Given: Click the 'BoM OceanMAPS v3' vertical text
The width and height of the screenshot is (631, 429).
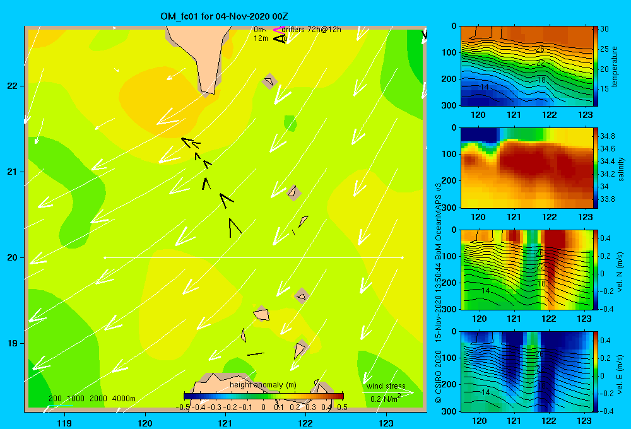Looking at the screenshot, I should 439,221.
